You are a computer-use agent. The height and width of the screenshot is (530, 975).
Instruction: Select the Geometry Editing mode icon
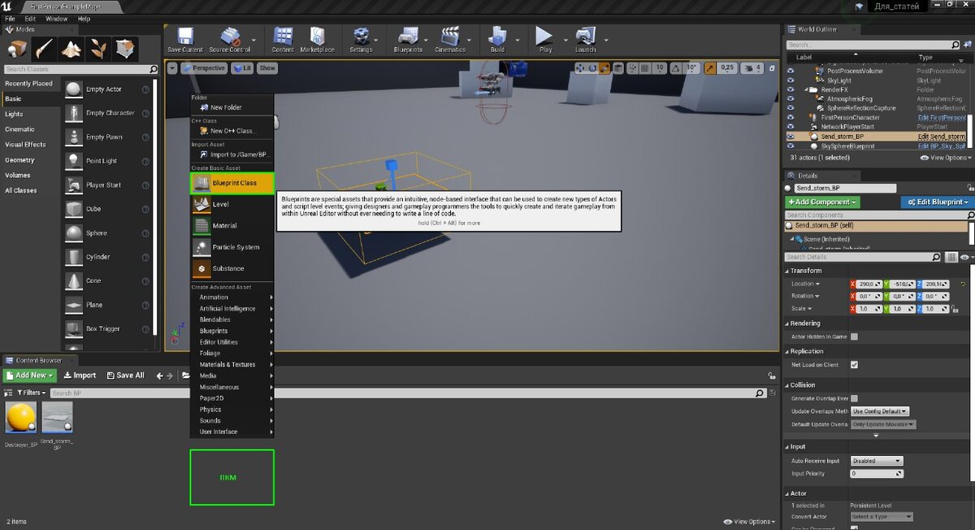(125, 49)
